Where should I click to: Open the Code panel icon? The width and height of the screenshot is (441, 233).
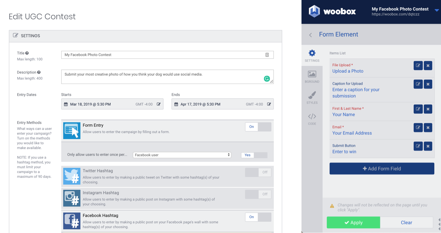click(x=312, y=119)
